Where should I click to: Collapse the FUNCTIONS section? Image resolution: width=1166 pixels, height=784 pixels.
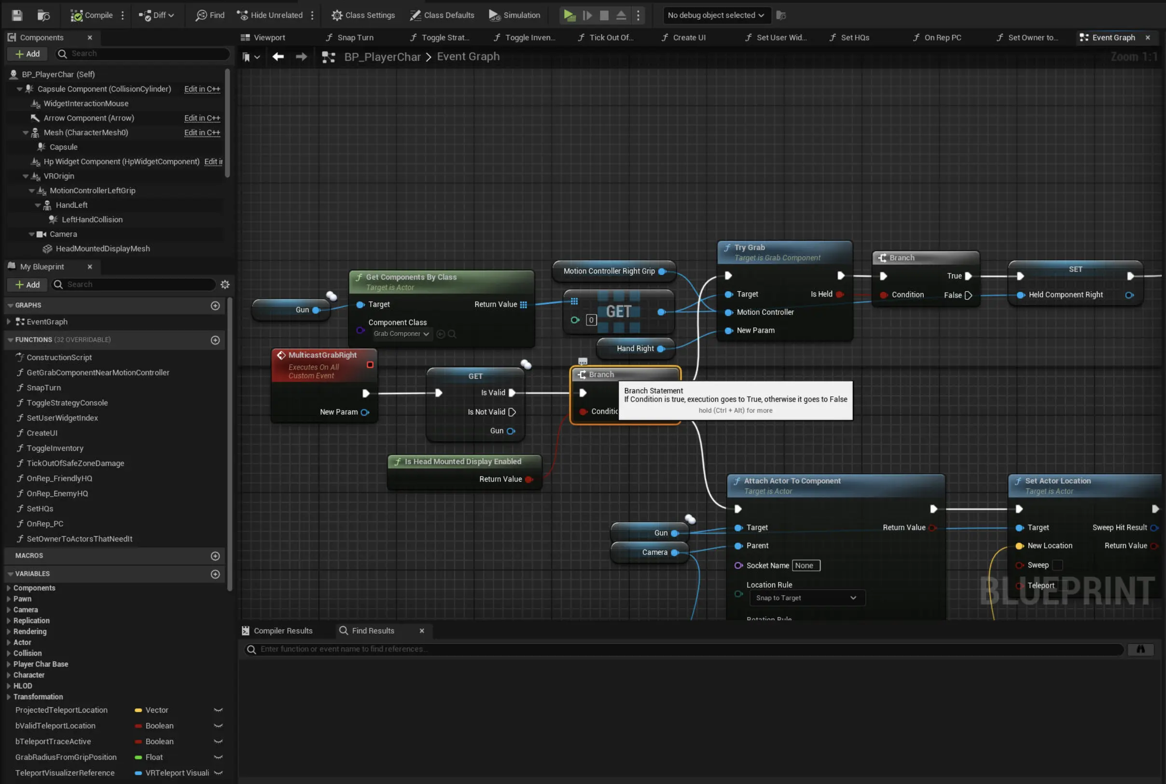tap(10, 340)
